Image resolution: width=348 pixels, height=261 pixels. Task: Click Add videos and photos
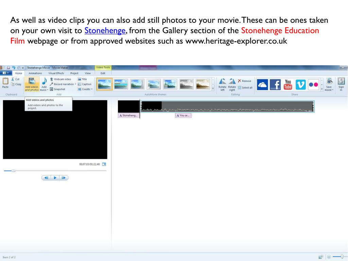click(32, 84)
